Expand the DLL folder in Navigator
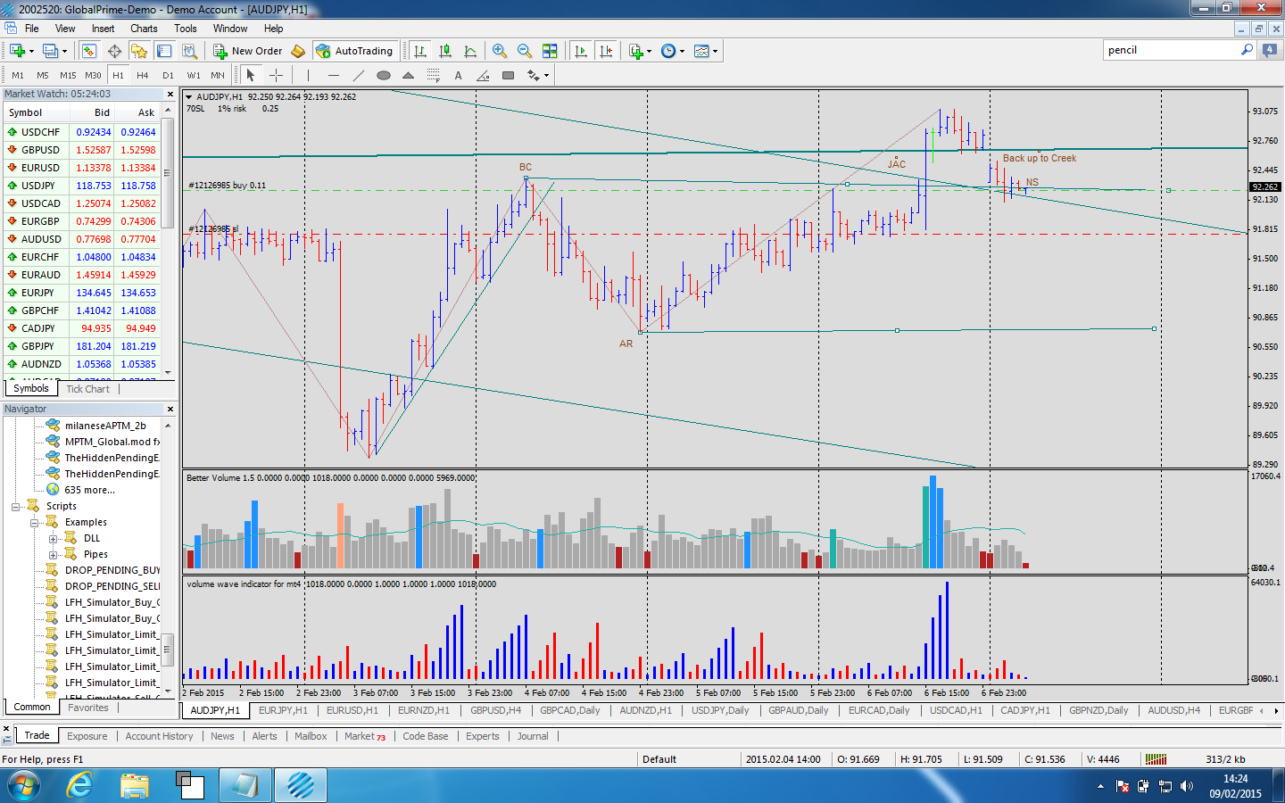 click(53, 538)
